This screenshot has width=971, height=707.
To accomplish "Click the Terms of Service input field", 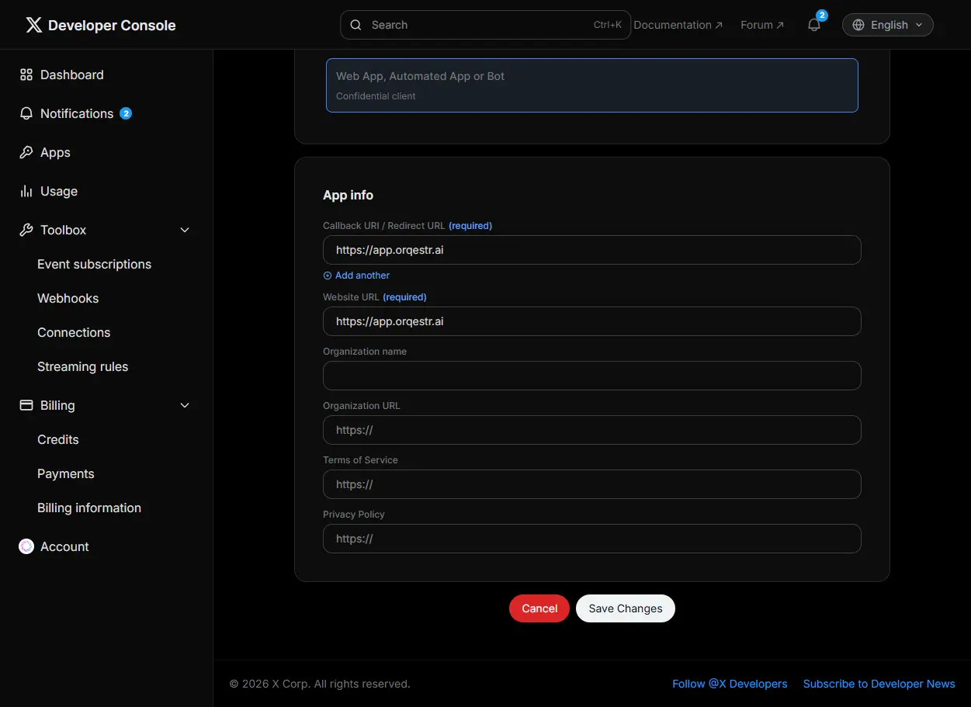I will (592, 484).
